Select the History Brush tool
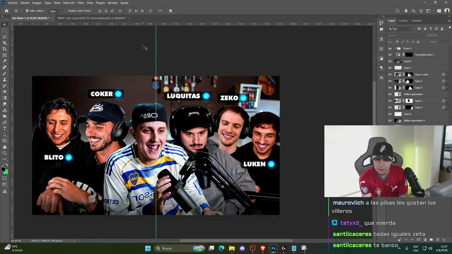452x254 pixels. [x=5, y=86]
